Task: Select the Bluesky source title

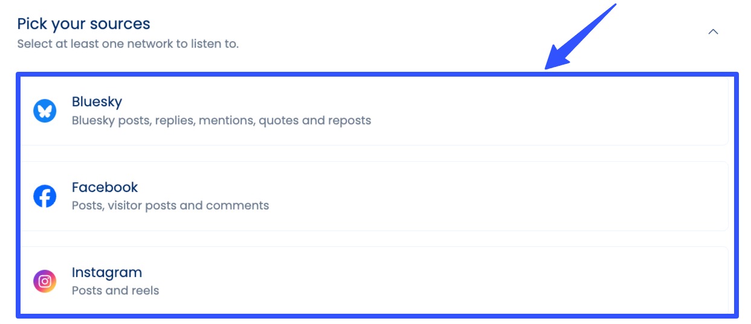Action: point(97,101)
